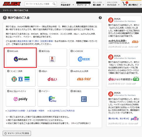The height and width of the screenshot is (137, 142).
Task: Open the shopping cart icon
Action: [125, 4]
